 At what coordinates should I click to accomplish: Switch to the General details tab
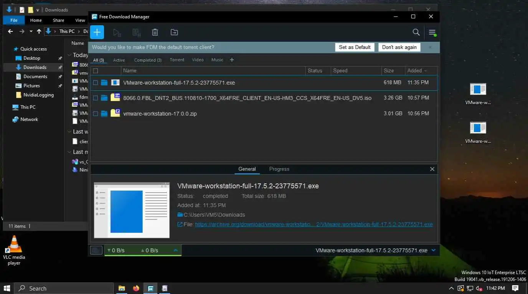(247, 169)
